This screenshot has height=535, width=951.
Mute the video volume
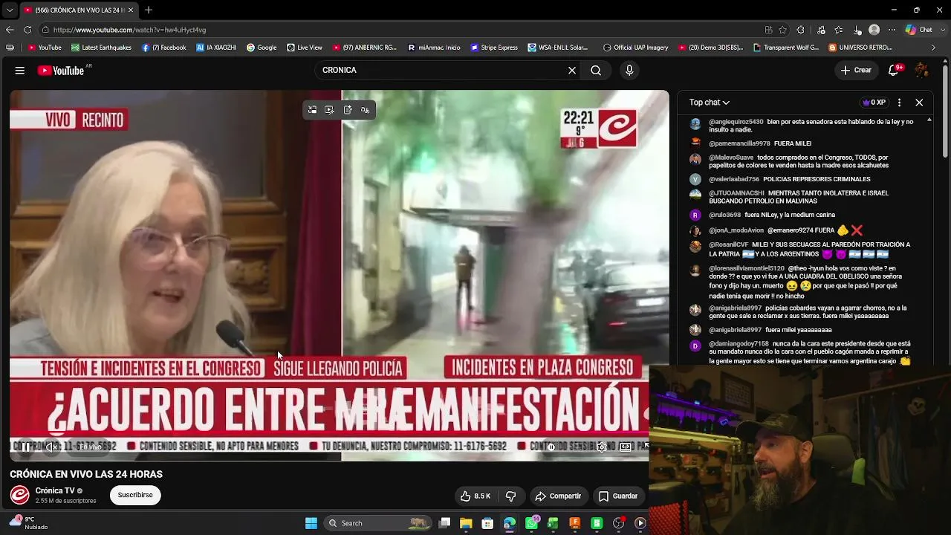[x=51, y=447]
